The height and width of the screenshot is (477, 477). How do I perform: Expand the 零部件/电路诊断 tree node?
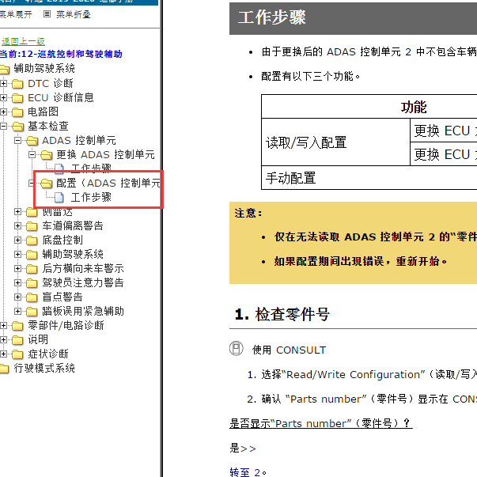[4, 325]
